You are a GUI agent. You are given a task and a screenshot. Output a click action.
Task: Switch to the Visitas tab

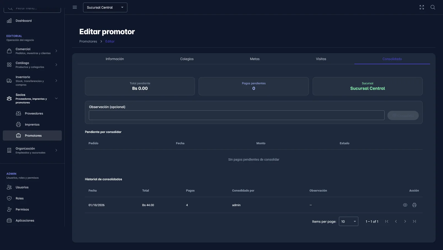[x=321, y=59]
